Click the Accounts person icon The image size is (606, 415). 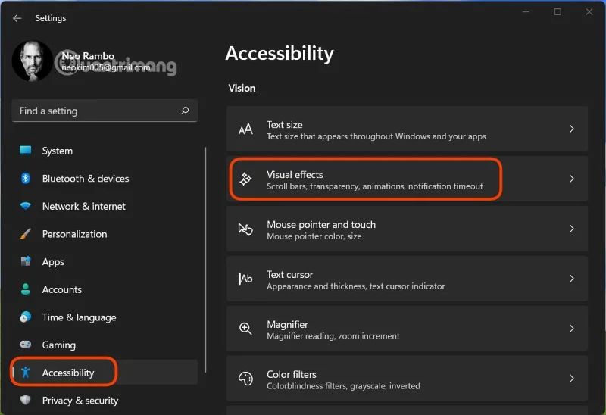26,289
